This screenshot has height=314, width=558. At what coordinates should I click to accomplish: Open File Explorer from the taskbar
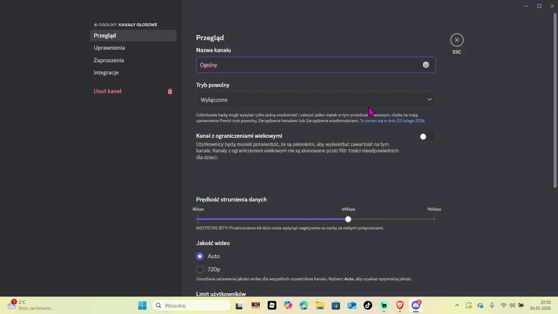click(x=320, y=305)
